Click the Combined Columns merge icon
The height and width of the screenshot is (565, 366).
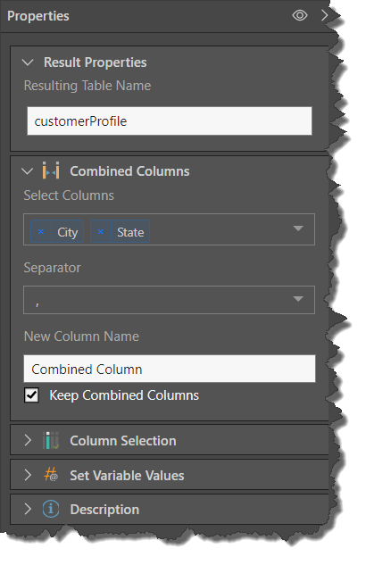pyautogui.click(x=51, y=170)
